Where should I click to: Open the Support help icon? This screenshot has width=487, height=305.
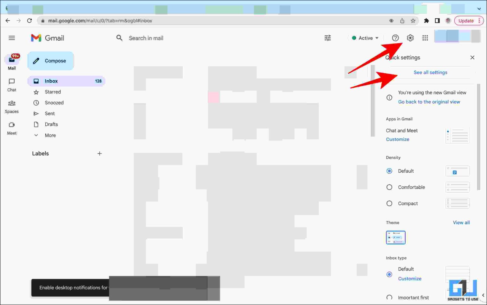click(395, 38)
